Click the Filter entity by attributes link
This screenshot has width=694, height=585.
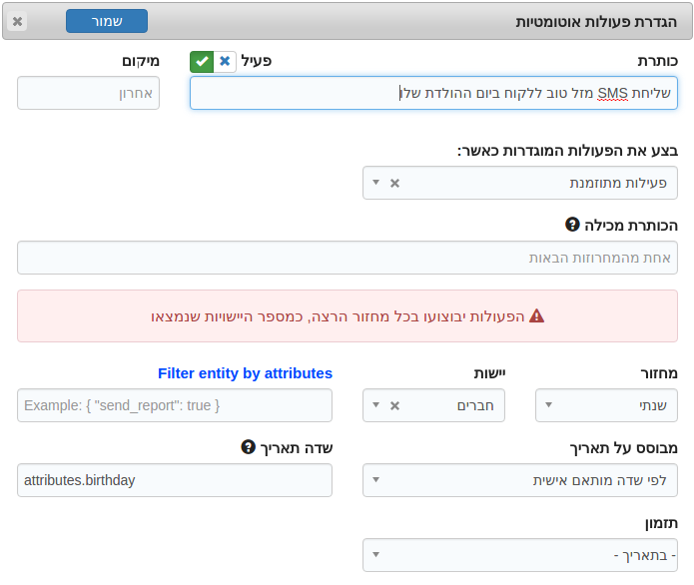pyautogui.click(x=245, y=373)
